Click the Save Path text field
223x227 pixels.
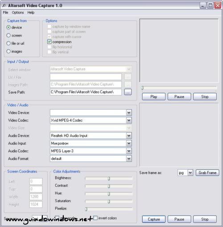86,92
